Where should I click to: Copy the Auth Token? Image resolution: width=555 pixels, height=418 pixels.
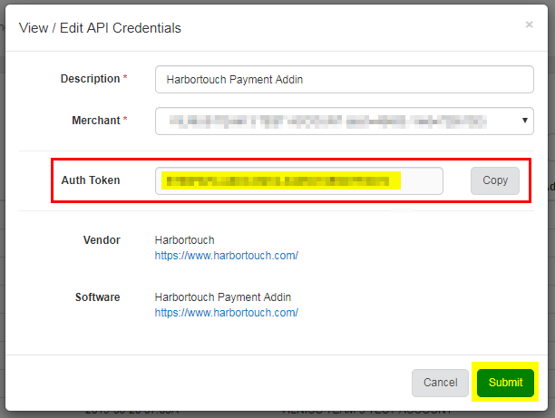coord(495,180)
